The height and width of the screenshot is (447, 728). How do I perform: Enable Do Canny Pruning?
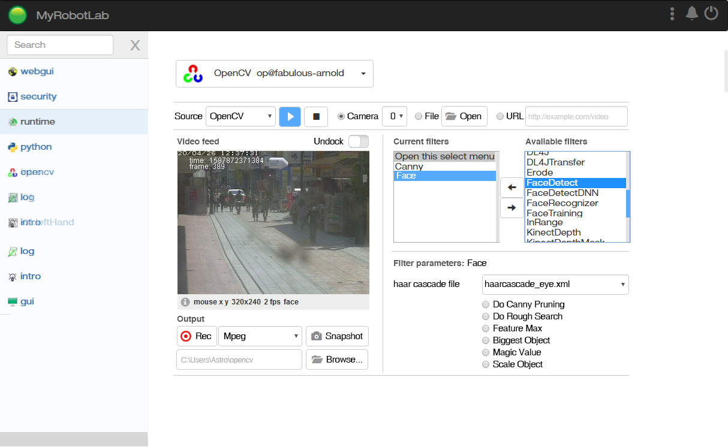coord(486,304)
